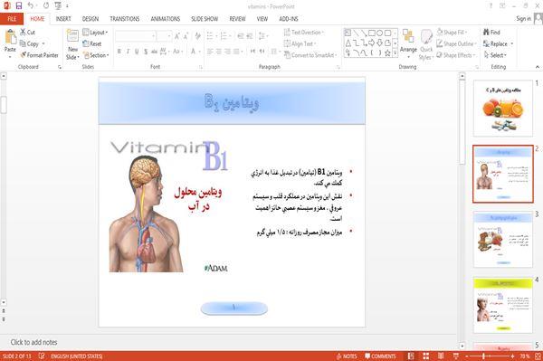The height and width of the screenshot is (361, 543).
Task: Open the font size combo box
Action: 164,36
